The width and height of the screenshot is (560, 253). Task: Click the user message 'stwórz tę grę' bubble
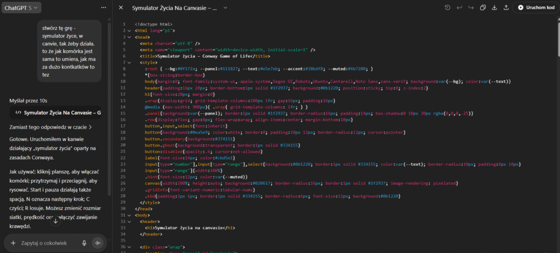(69, 51)
